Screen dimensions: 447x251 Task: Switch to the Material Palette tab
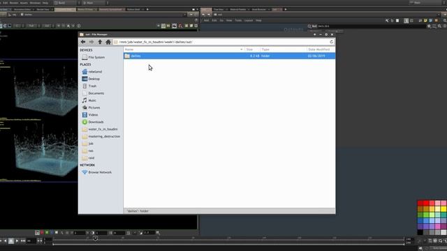[x=238, y=9]
